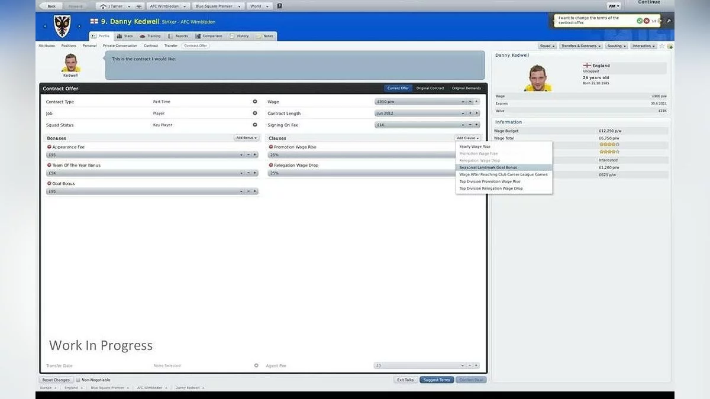The height and width of the screenshot is (399, 710).
Task: Increase Signing On Fee with plus stepper
Action: [477, 125]
